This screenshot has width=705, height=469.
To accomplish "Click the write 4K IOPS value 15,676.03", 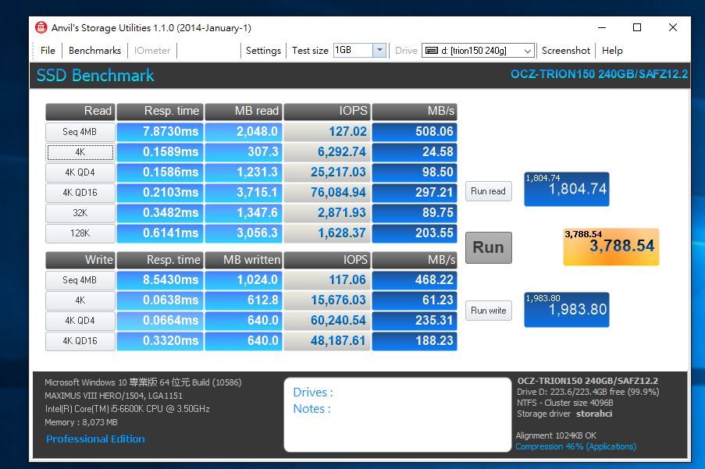I will click(x=327, y=300).
